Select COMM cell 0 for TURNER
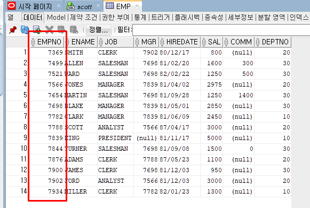Viewport: 310px width, 208px height. [x=239, y=149]
